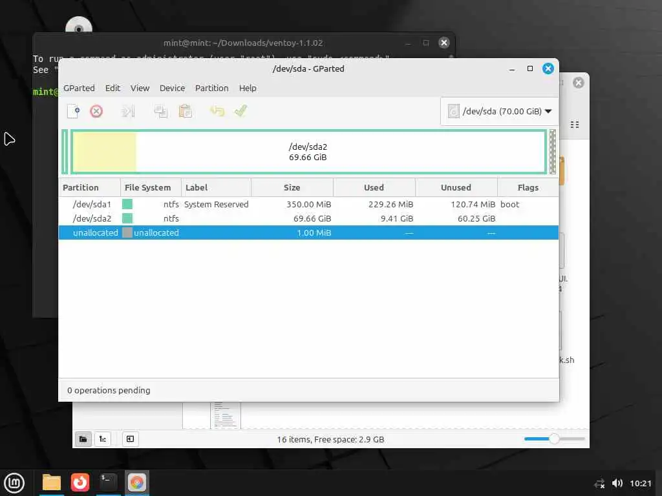Click the ntfs color swatch for /dev/sda1

(x=127, y=204)
